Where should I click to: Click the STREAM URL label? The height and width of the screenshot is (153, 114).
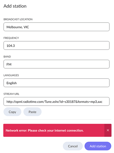pyautogui.click(x=11, y=94)
